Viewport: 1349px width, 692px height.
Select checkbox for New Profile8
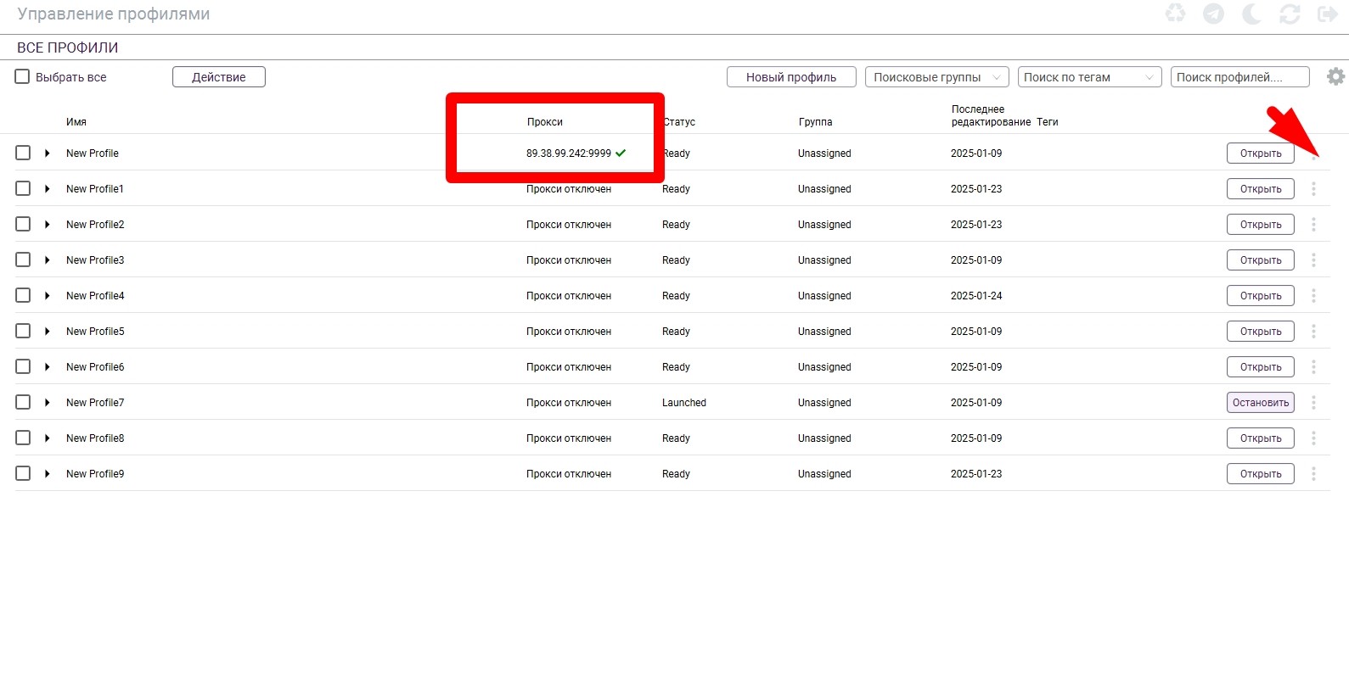point(23,438)
